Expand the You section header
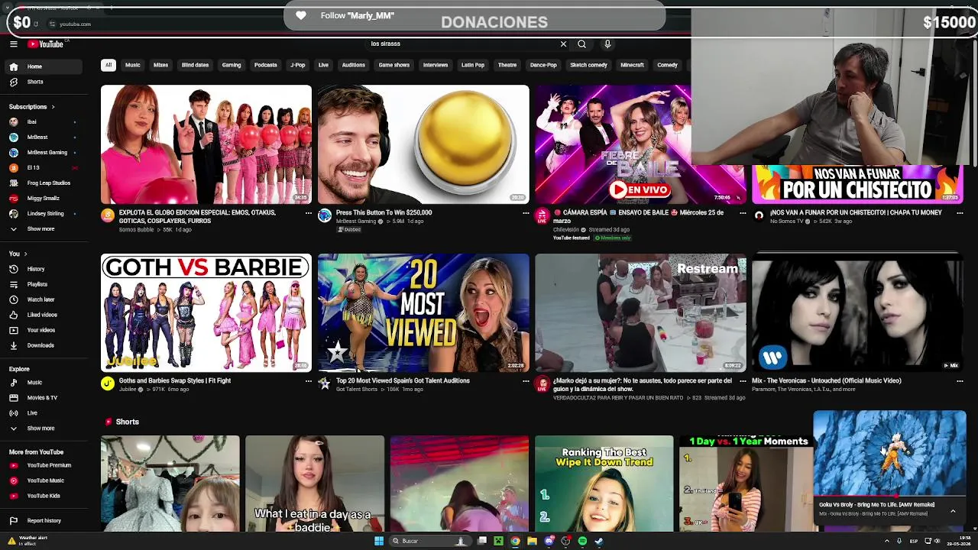Viewport: 978px width, 550px height. pyautogui.click(x=18, y=253)
